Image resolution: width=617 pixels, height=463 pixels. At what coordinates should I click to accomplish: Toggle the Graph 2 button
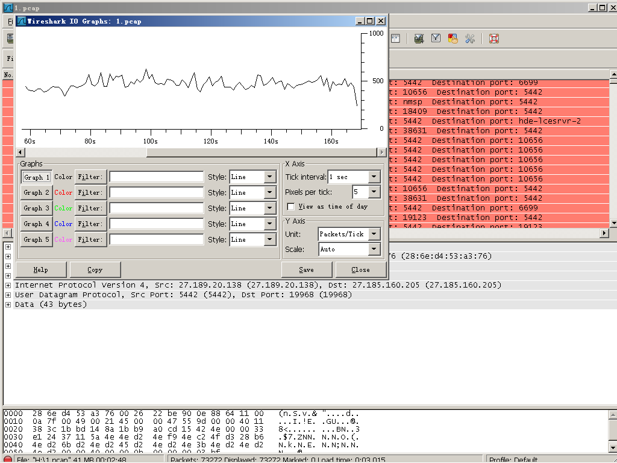(x=36, y=192)
